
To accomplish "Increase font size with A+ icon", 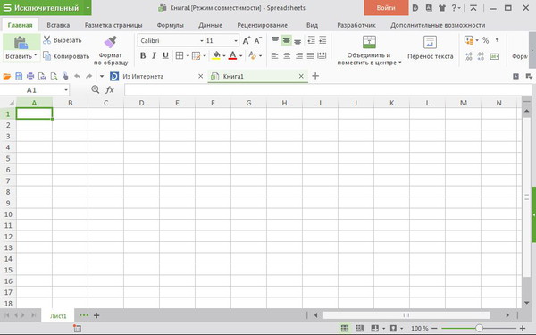I will pyautogui.click(x=247, y=41).
